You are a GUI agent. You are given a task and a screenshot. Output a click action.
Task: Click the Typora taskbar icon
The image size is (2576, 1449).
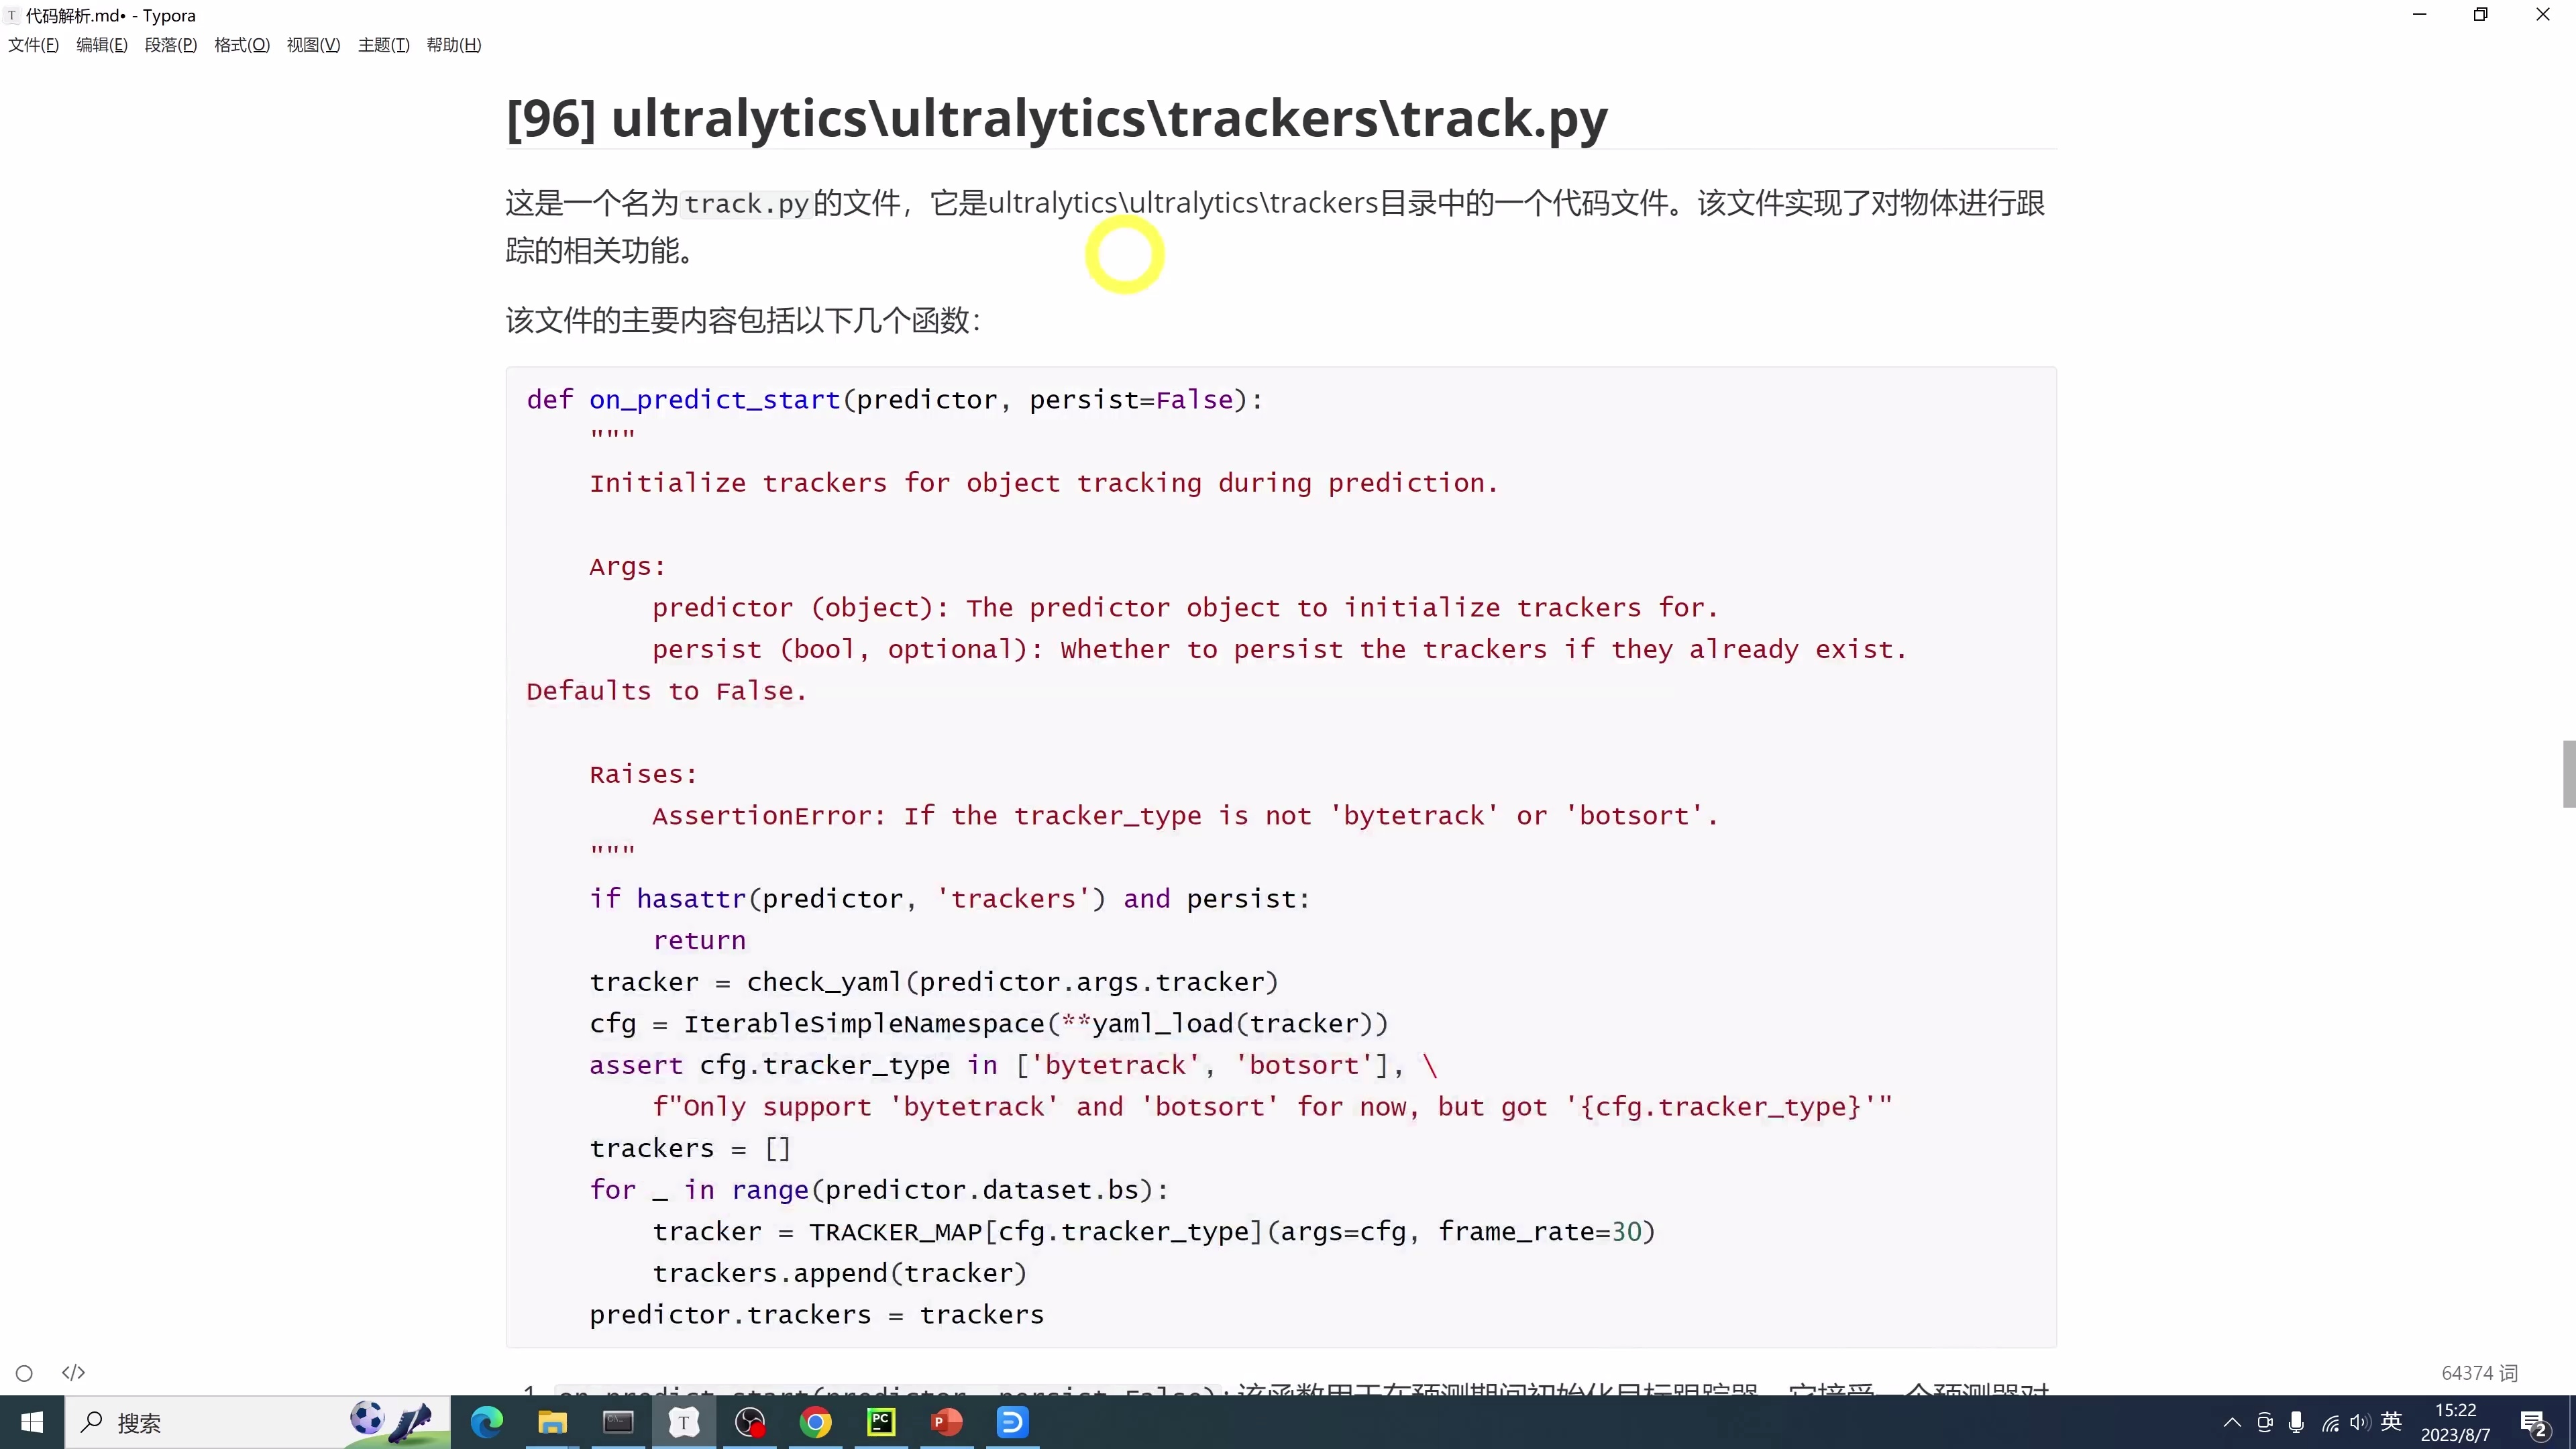point(684,1421)
